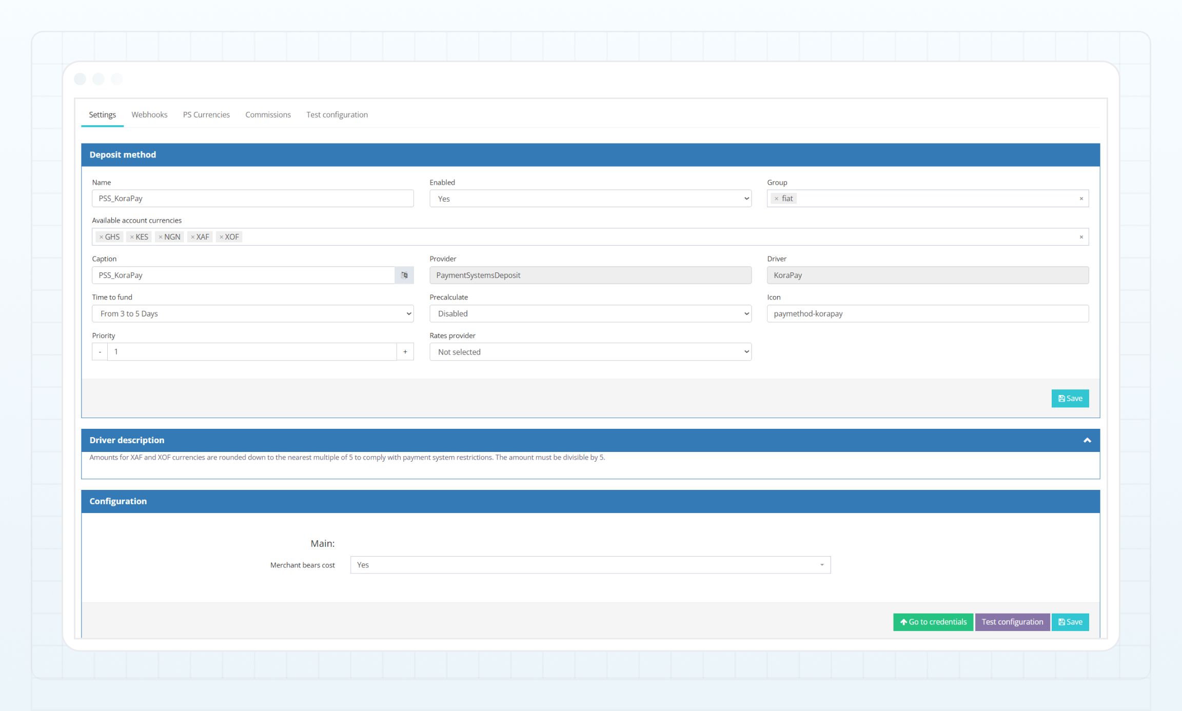Remove NGN currency tag
Viewport: 1182px width, 711px height.
pos(161,237)
